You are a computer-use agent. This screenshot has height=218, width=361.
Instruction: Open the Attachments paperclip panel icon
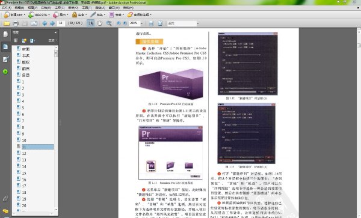pos(5,198)
